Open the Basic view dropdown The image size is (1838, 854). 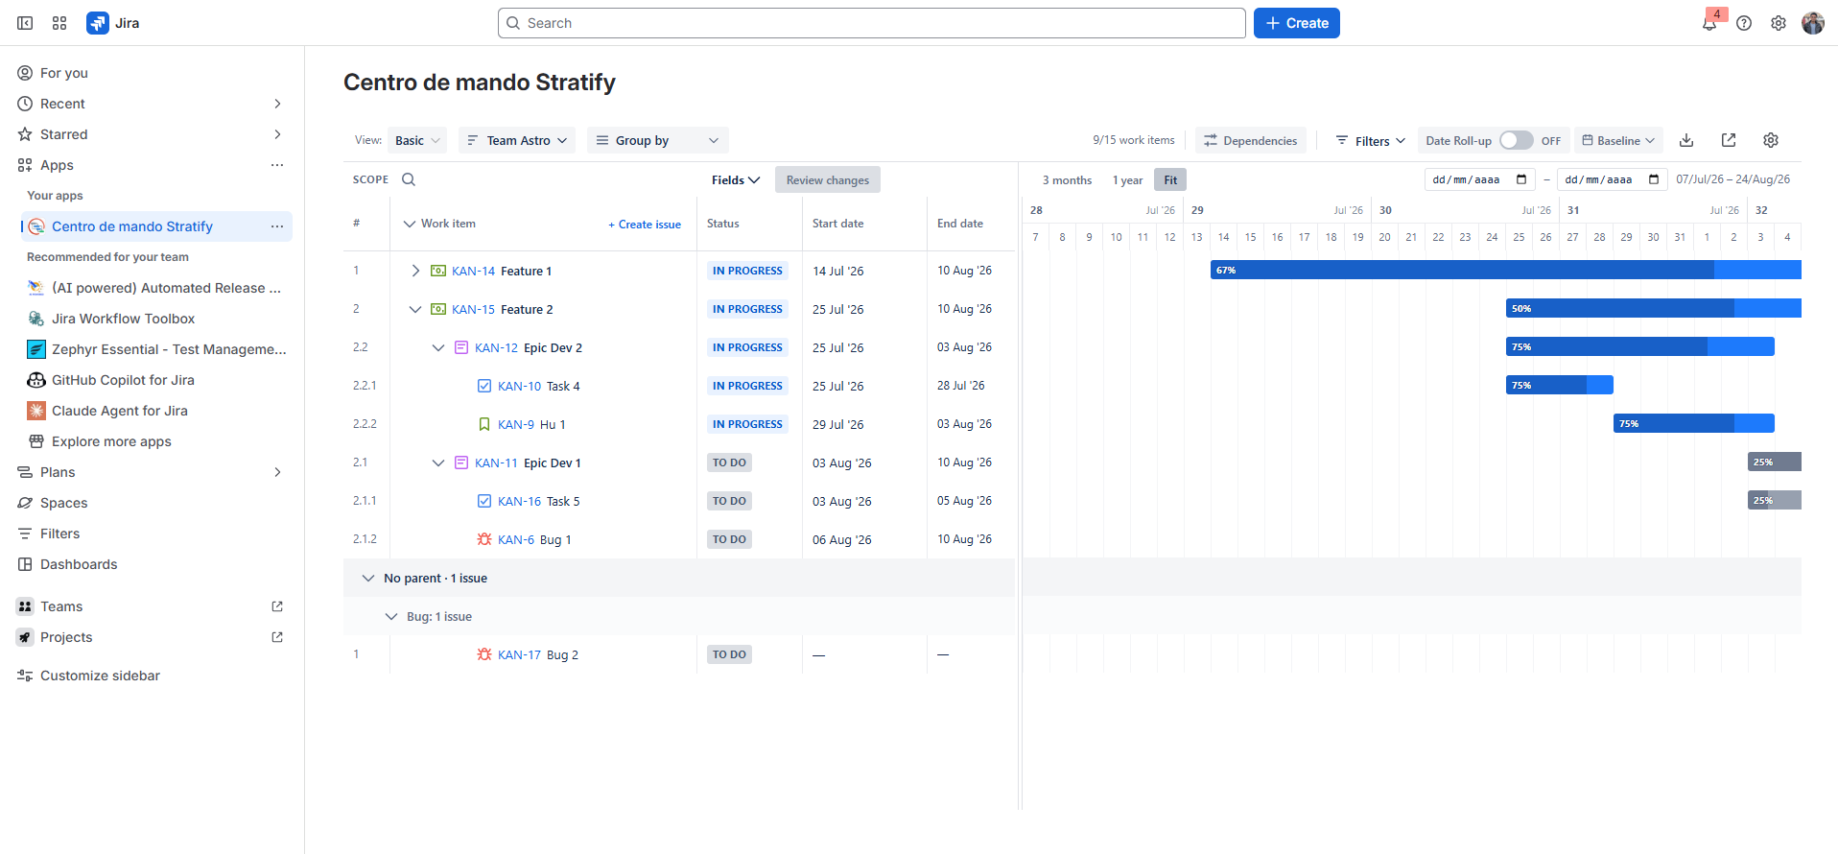[x=417, y=140]
